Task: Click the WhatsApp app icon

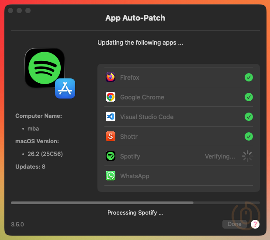Action: click(111, 176)
